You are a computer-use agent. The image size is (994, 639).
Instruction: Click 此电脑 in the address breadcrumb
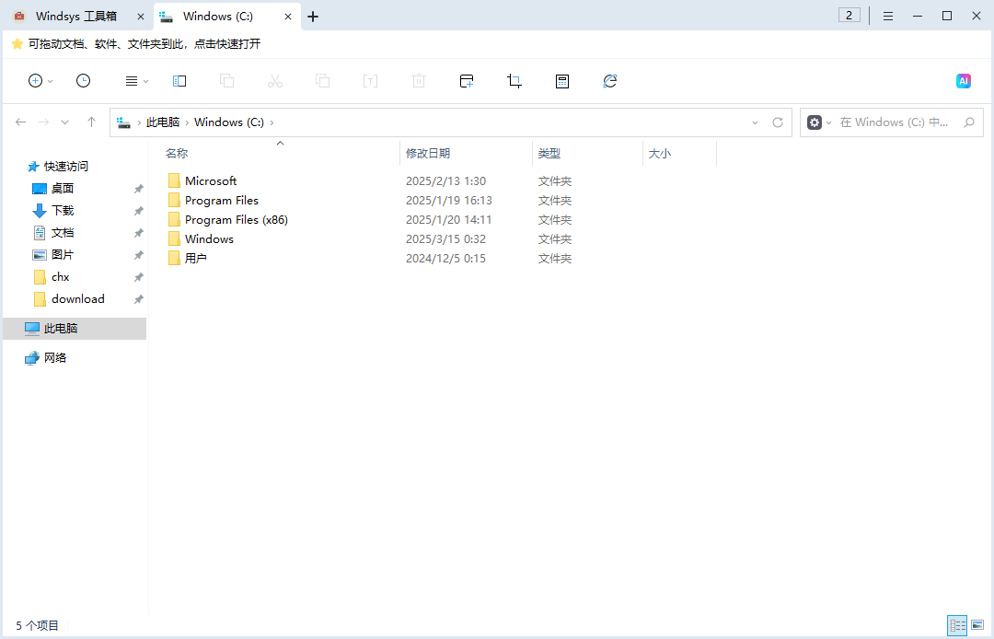pos(163,122)
